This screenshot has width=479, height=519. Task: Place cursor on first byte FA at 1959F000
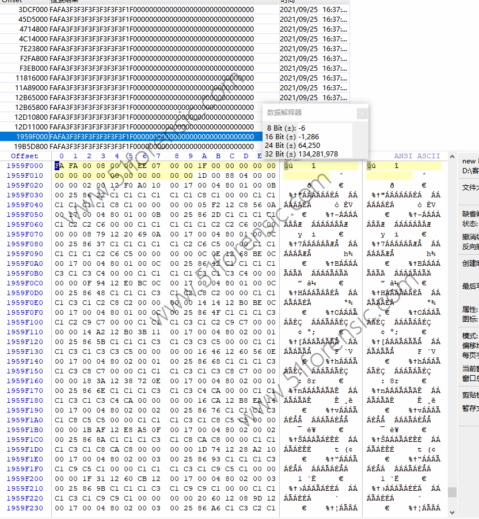pyautogui.click(x=59, y=166)
